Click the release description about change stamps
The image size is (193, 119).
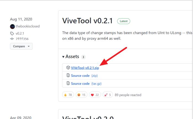pyautogui.click(x=127, y=35)
